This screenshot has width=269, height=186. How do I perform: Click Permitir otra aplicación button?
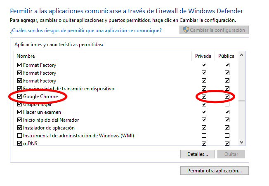click(214, 170)
